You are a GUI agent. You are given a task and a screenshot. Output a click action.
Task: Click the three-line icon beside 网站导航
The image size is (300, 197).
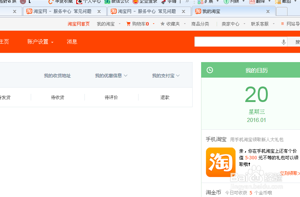282,24
